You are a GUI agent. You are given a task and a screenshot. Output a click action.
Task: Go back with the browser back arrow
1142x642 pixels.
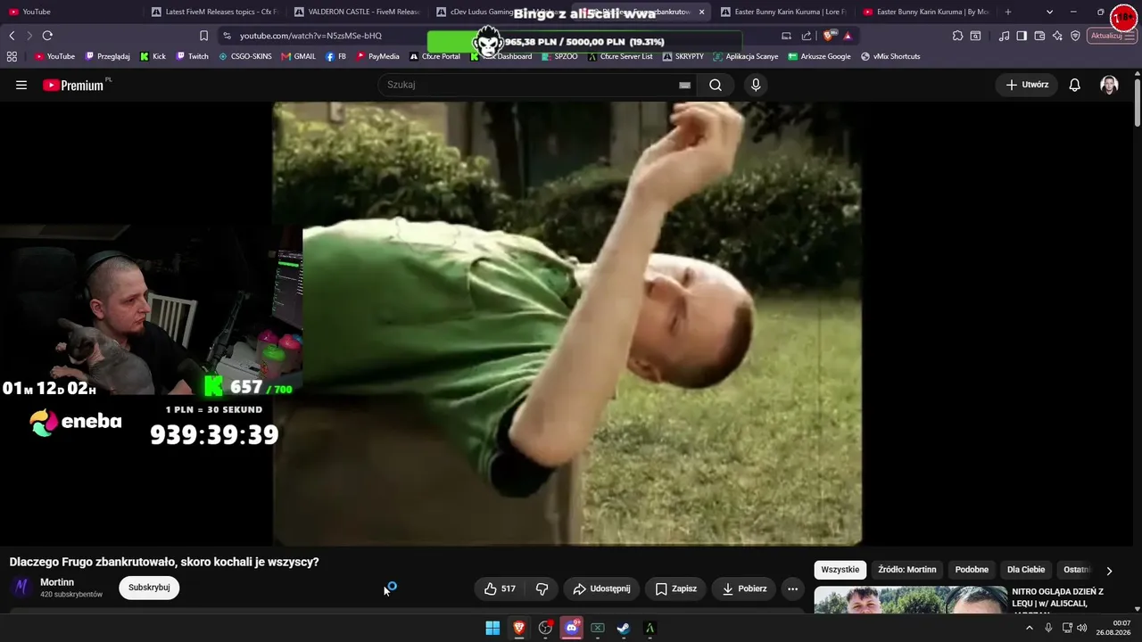tap(12, 36)
